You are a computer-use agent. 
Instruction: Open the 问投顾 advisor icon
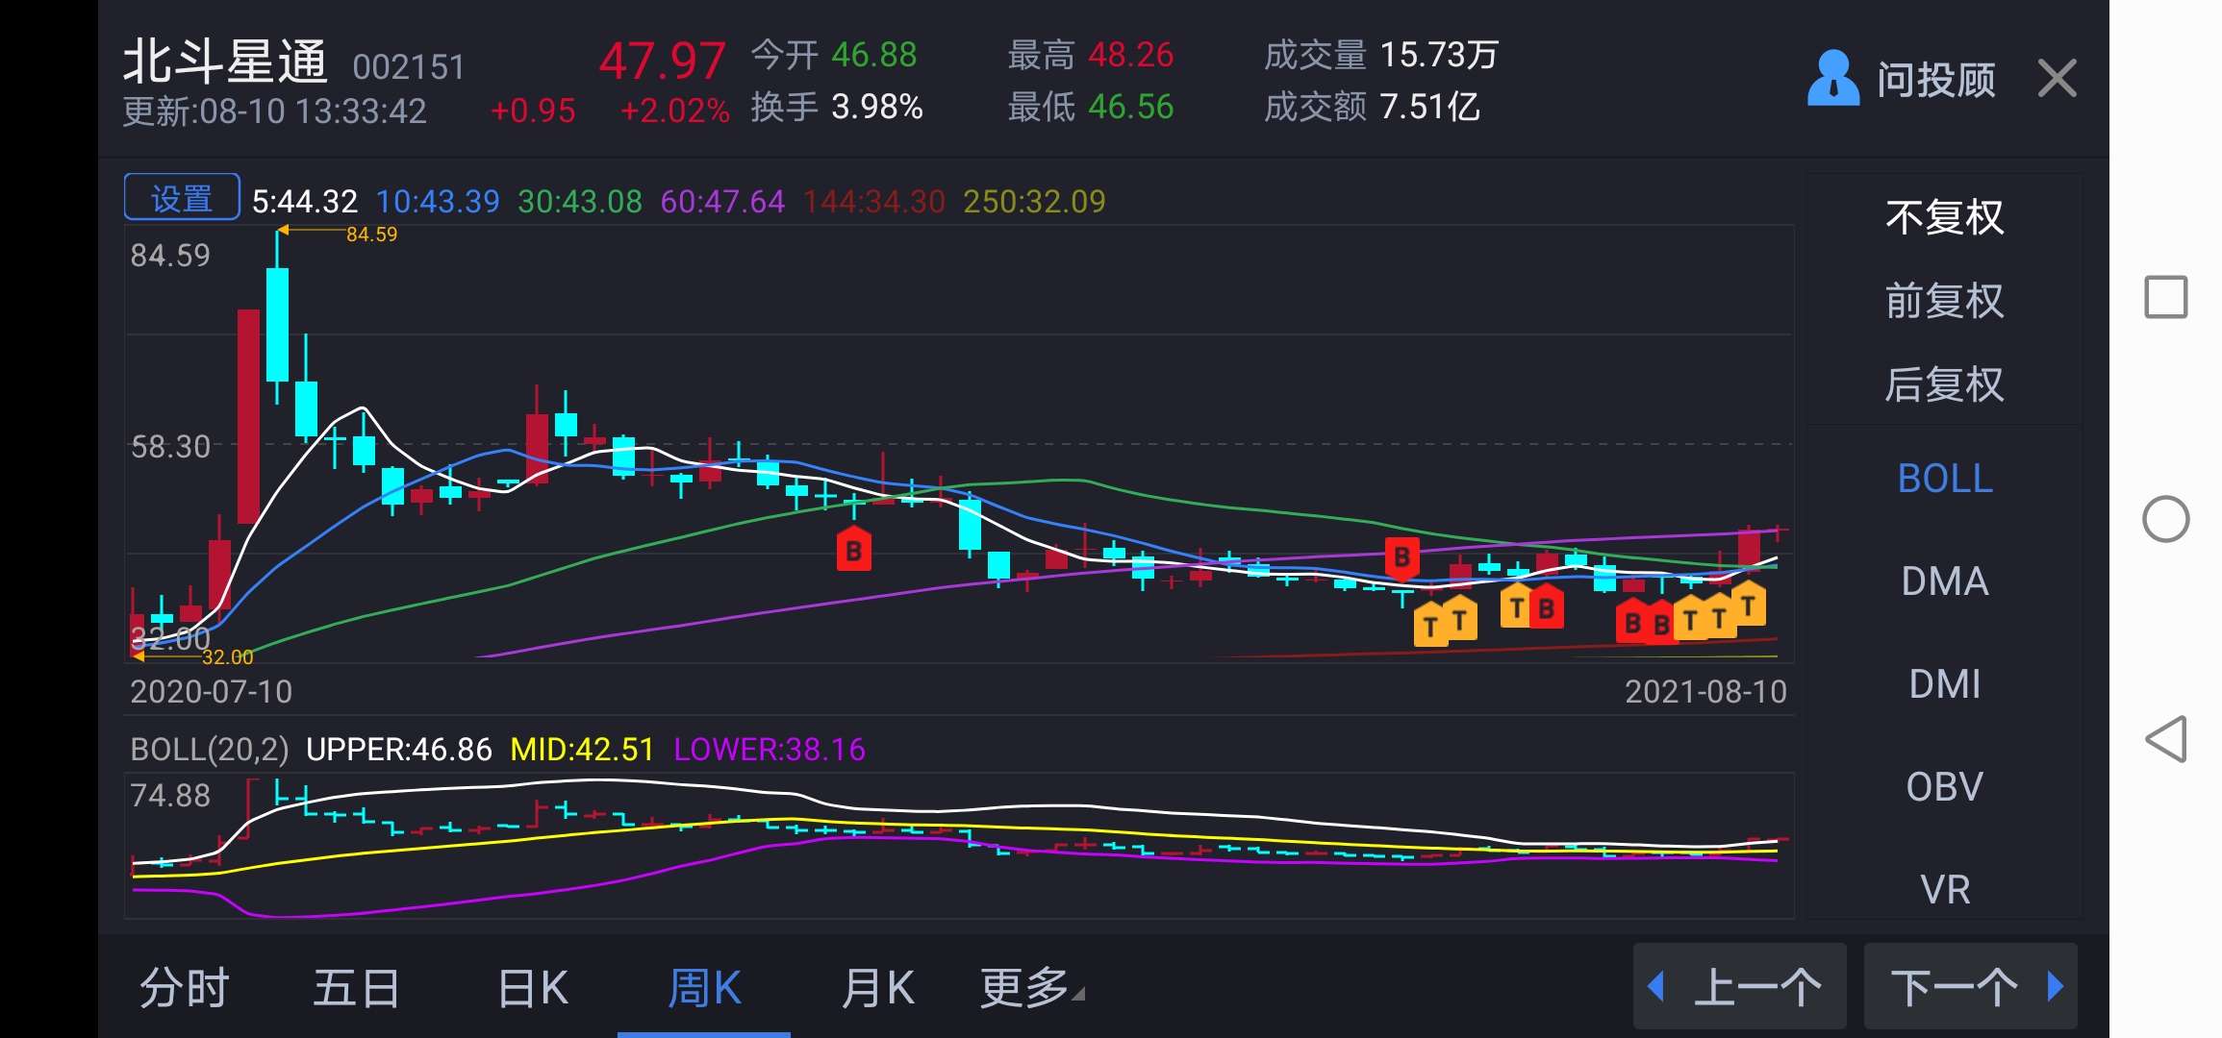click(1832, 78)
